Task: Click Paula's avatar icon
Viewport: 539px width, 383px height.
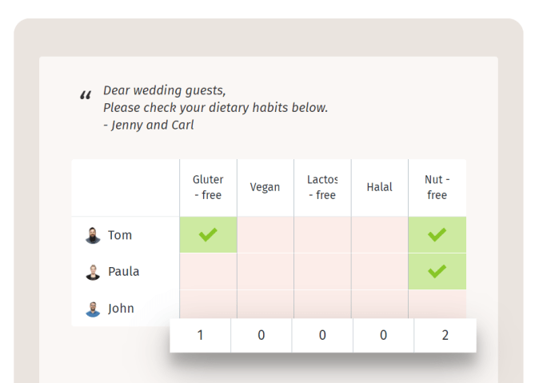Action: tap(94, 272)
